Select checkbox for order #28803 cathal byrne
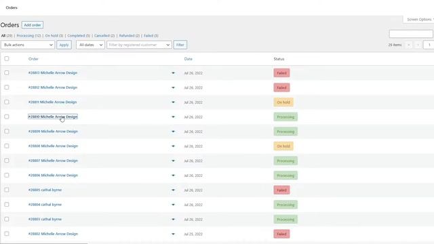This screenshot has height=244, width=434. click(x=7, y=219)
